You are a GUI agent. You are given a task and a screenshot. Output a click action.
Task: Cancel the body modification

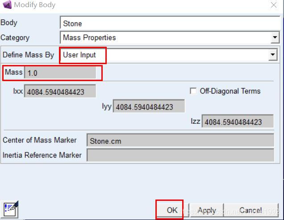pos(251,210)
